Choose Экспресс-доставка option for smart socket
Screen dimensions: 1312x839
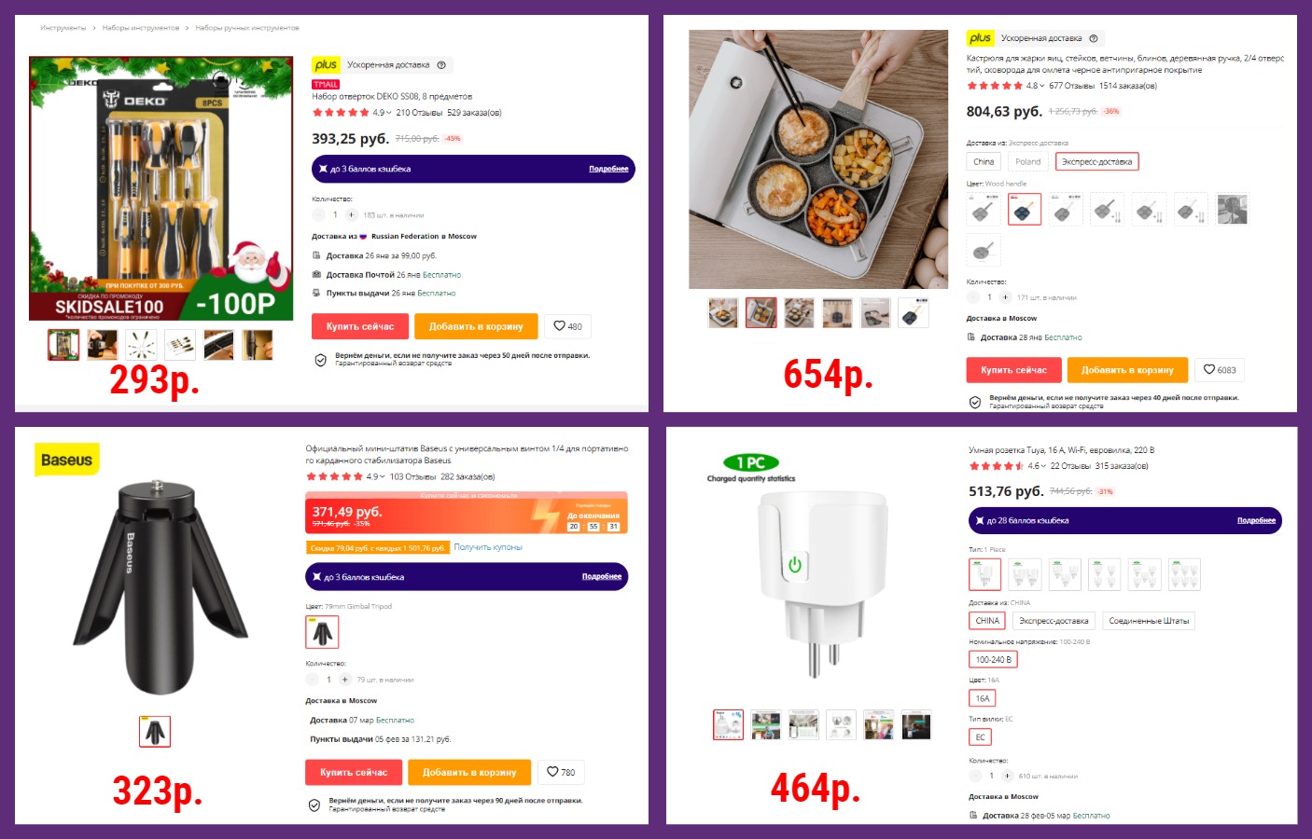(x=1054, y=621)
